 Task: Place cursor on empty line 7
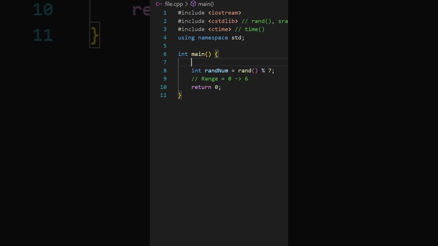point(233,62)
